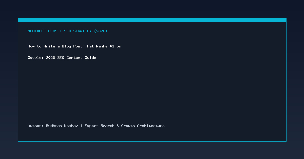
Task: Select the 'Blog Post' words in the title
Action: click(72, 46)
